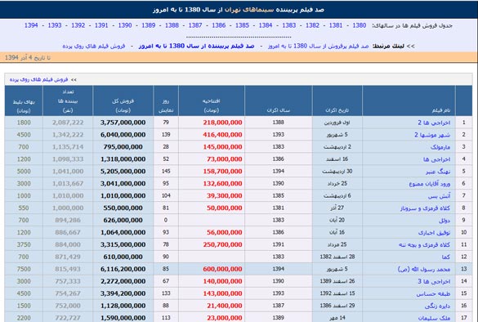The image size is (478, 322).
Task: Open film 'اخراجی ها 2' in row 1
Action: pos(434,123)
